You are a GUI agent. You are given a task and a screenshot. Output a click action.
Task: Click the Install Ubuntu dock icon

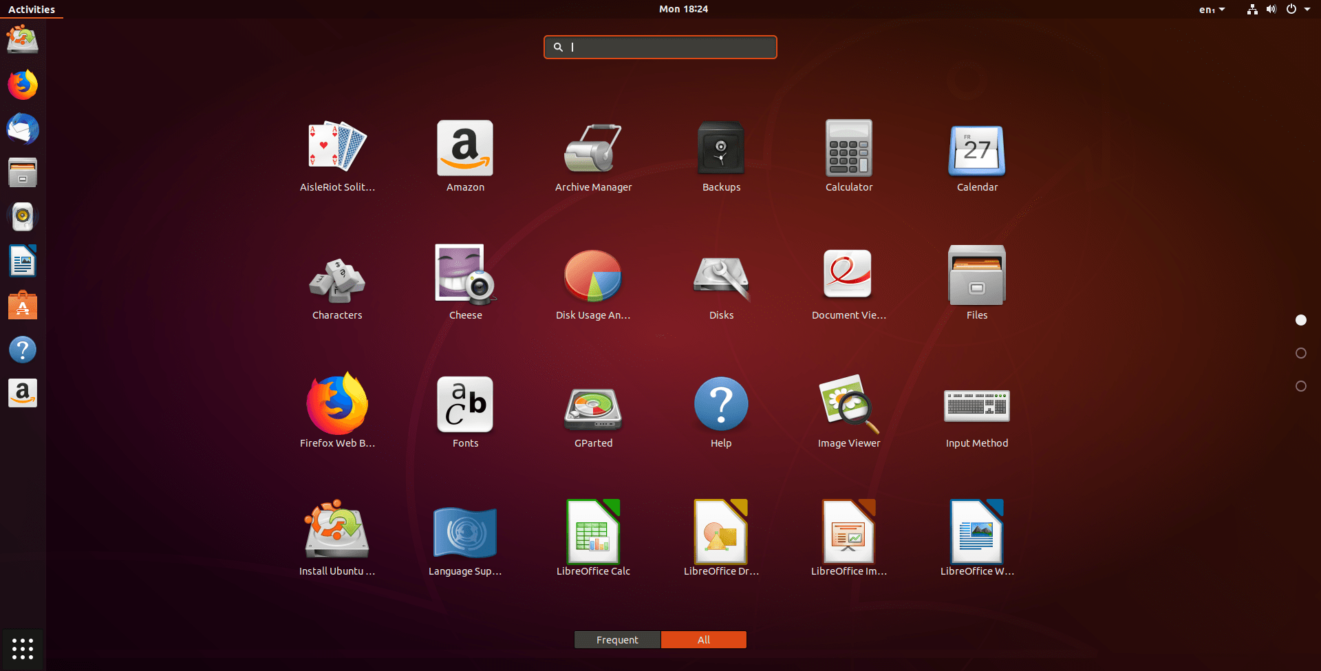pos(23,40)
